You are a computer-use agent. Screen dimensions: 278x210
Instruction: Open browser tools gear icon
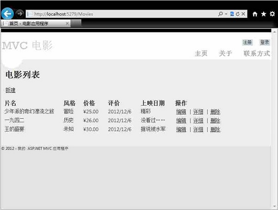(x=272, y=14)
